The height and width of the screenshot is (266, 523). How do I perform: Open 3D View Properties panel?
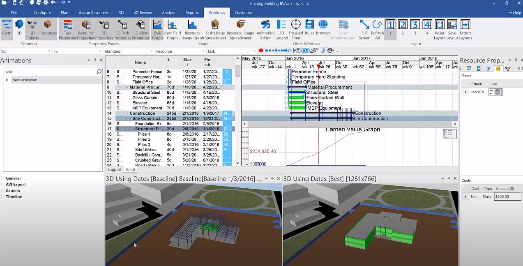pos(141,30)
